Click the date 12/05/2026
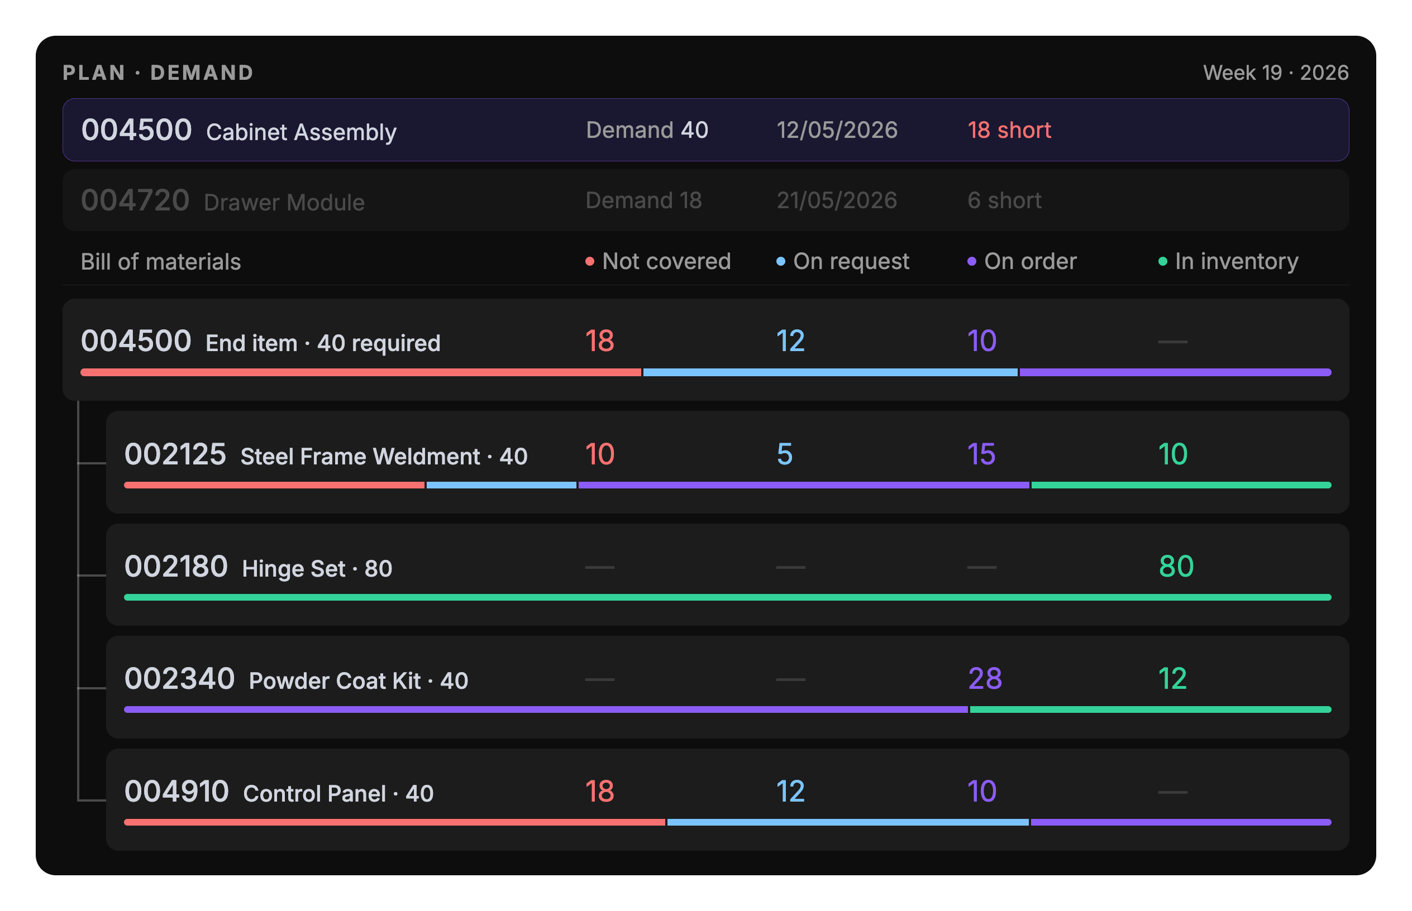This screenshot has width=1412, height=911. pyautogui.click(x=837, y=130)
